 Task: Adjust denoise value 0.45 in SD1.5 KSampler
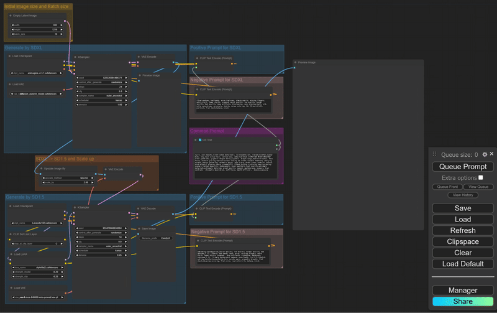[x=102, y=255]
